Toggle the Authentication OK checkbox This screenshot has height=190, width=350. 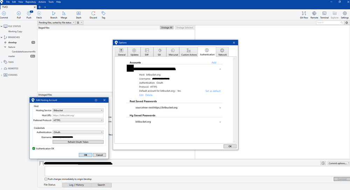pos(34,148)
